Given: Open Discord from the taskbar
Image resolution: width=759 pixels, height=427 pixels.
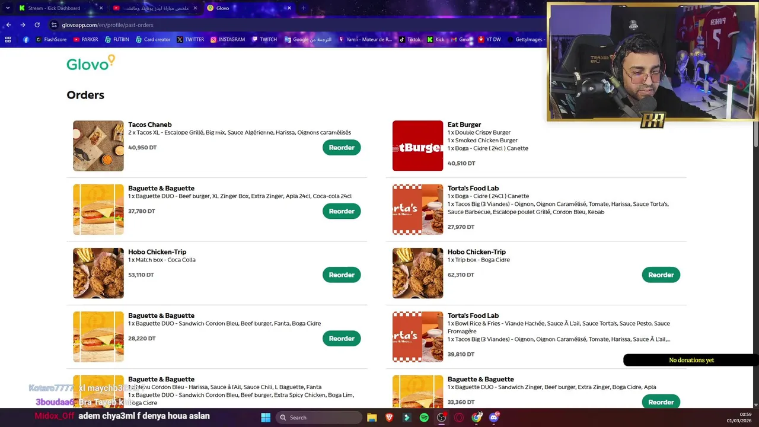Looking at the screenshot, I should (494, 418).
